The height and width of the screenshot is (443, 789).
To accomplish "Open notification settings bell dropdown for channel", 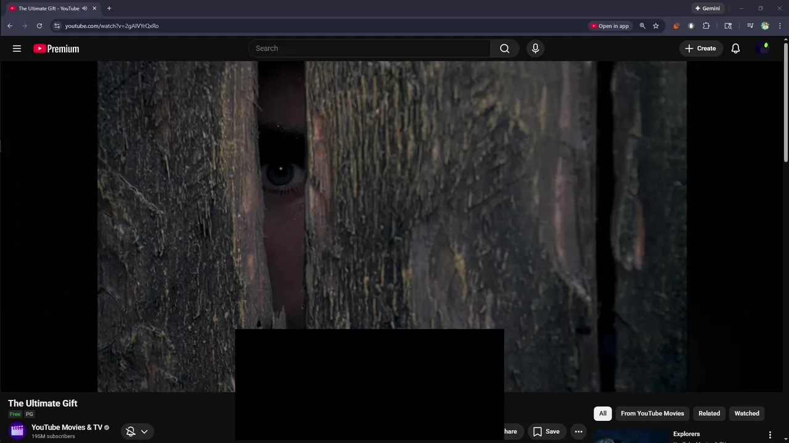I will [x=137, y=431].
